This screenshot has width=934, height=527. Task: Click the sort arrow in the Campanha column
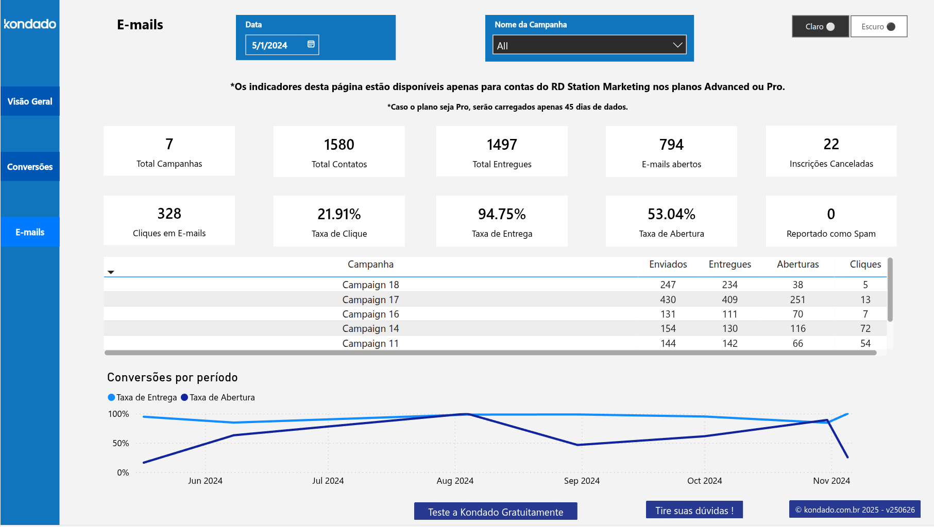tap(111, 272)
